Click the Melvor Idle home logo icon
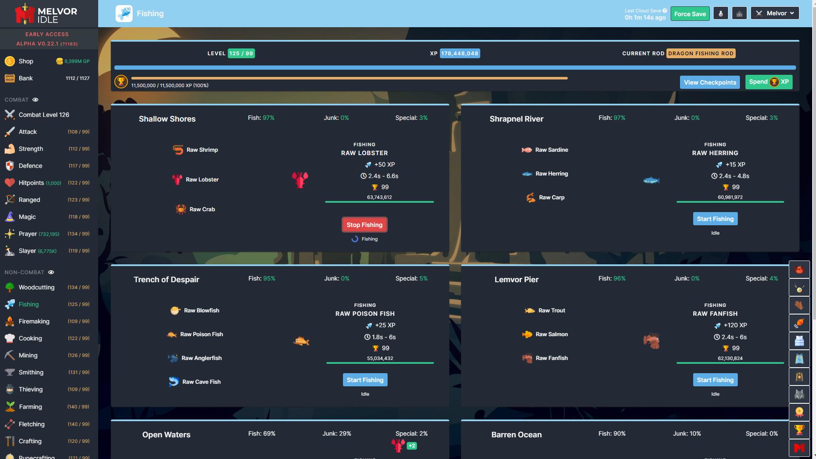 coord(23,14)
